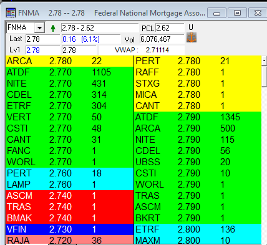267x245 pixels.
Task: Select the PERT 2.780 ask row
Action: [198, 61]
